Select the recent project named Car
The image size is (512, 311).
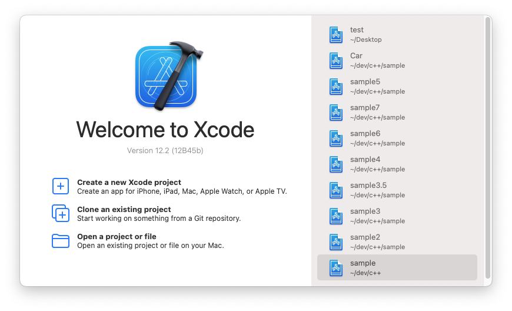(x=397, y=61)
